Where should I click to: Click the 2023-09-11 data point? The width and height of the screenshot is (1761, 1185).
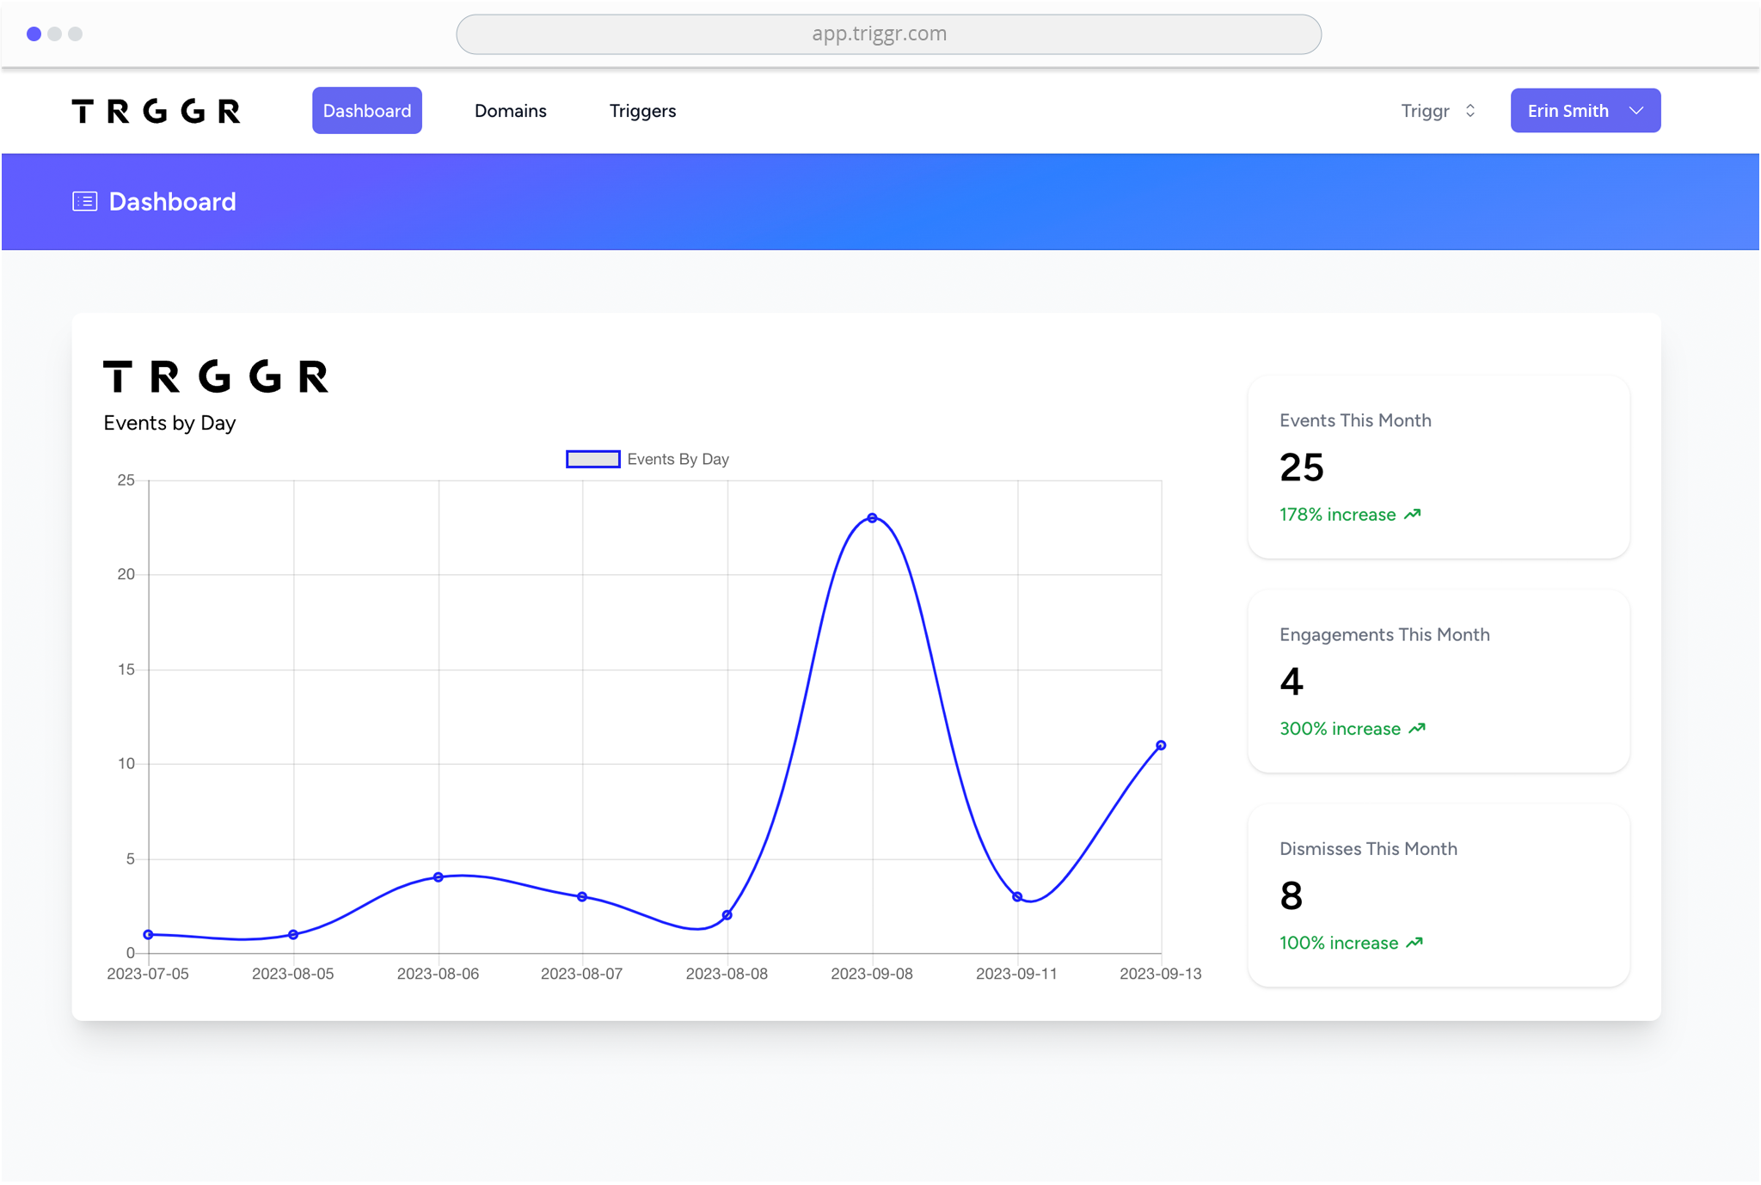pyautogui.click(x=1017, y=896)
